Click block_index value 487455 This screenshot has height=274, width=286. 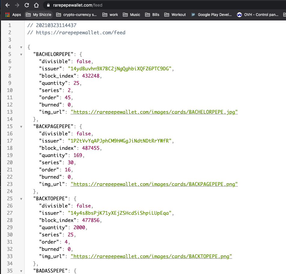[x=91, y=148]
